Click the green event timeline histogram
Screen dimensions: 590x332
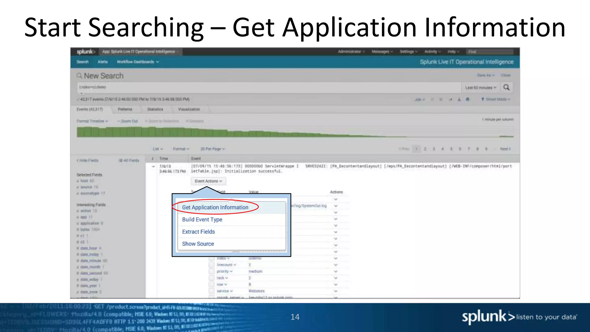(295, 132)
